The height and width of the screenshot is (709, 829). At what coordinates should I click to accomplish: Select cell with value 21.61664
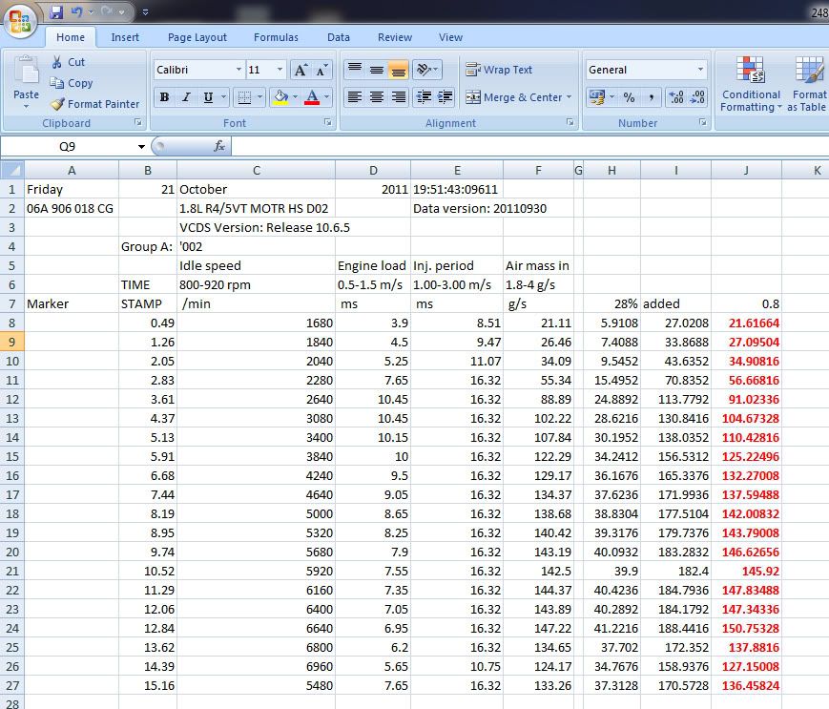click(x=746, y=323)
